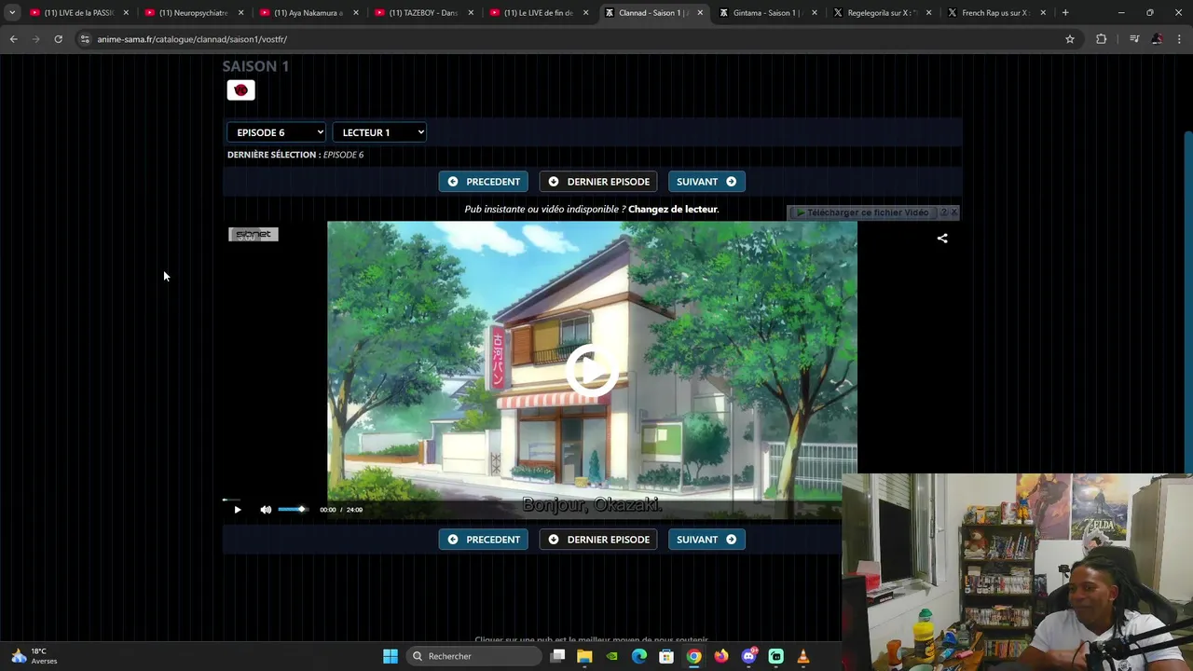Bookmark this page with the star icon

pyautogui.click(x=1070, y=39)
